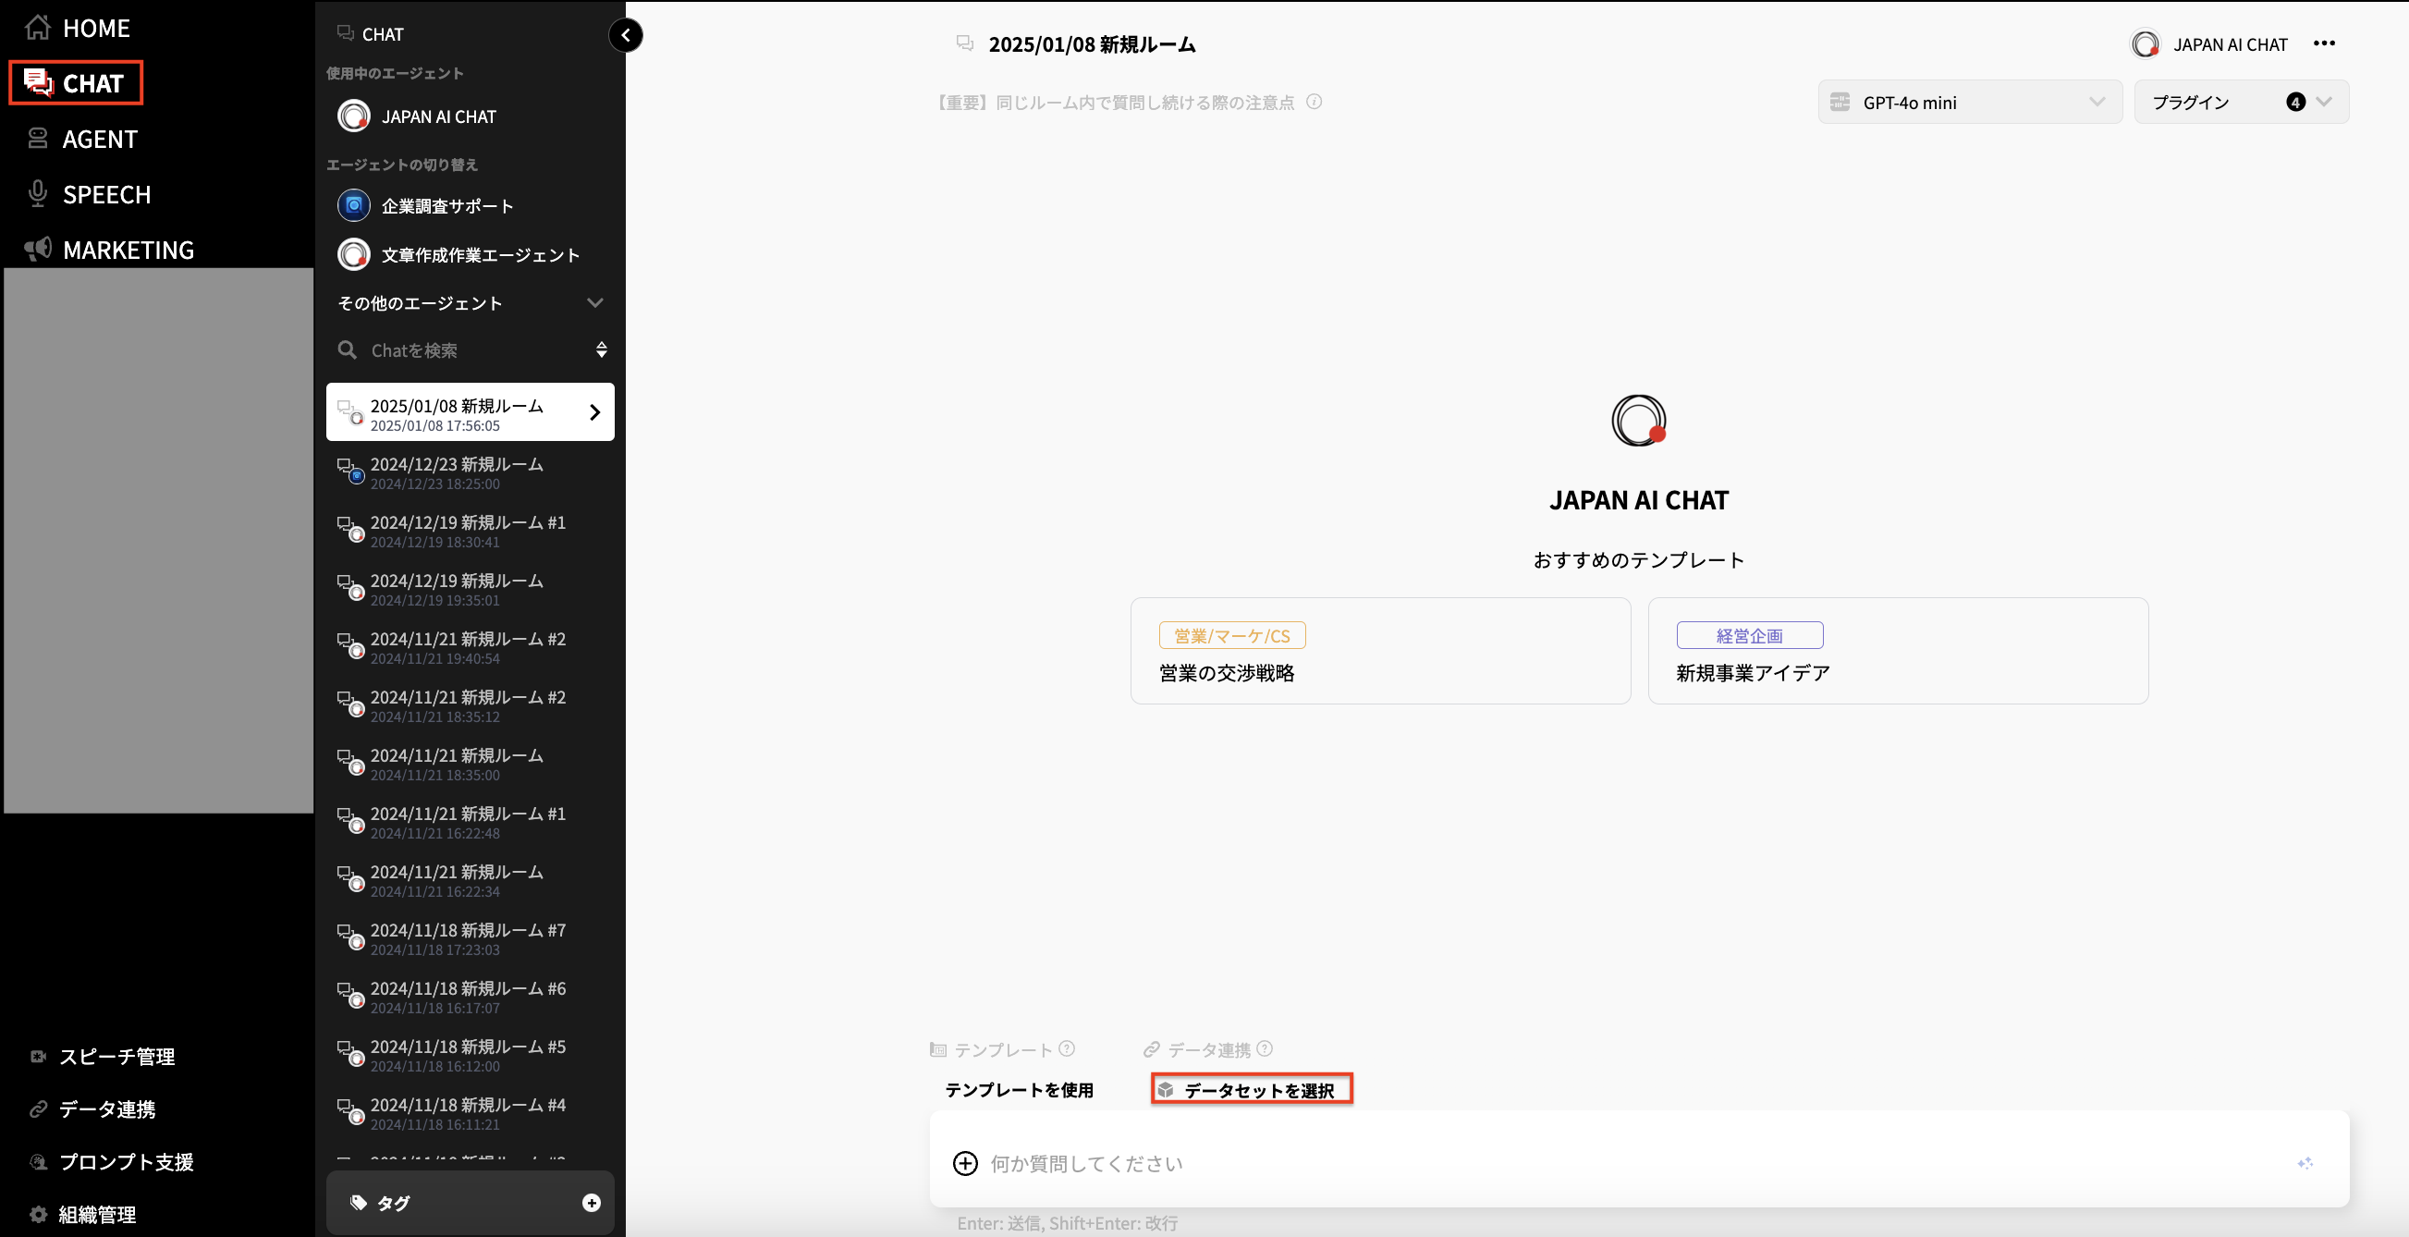The height and width of the screenshot is (1237, 2409).
Task: Select the 企業調査サポート agent avatar
Action: [x=353, y=205]
